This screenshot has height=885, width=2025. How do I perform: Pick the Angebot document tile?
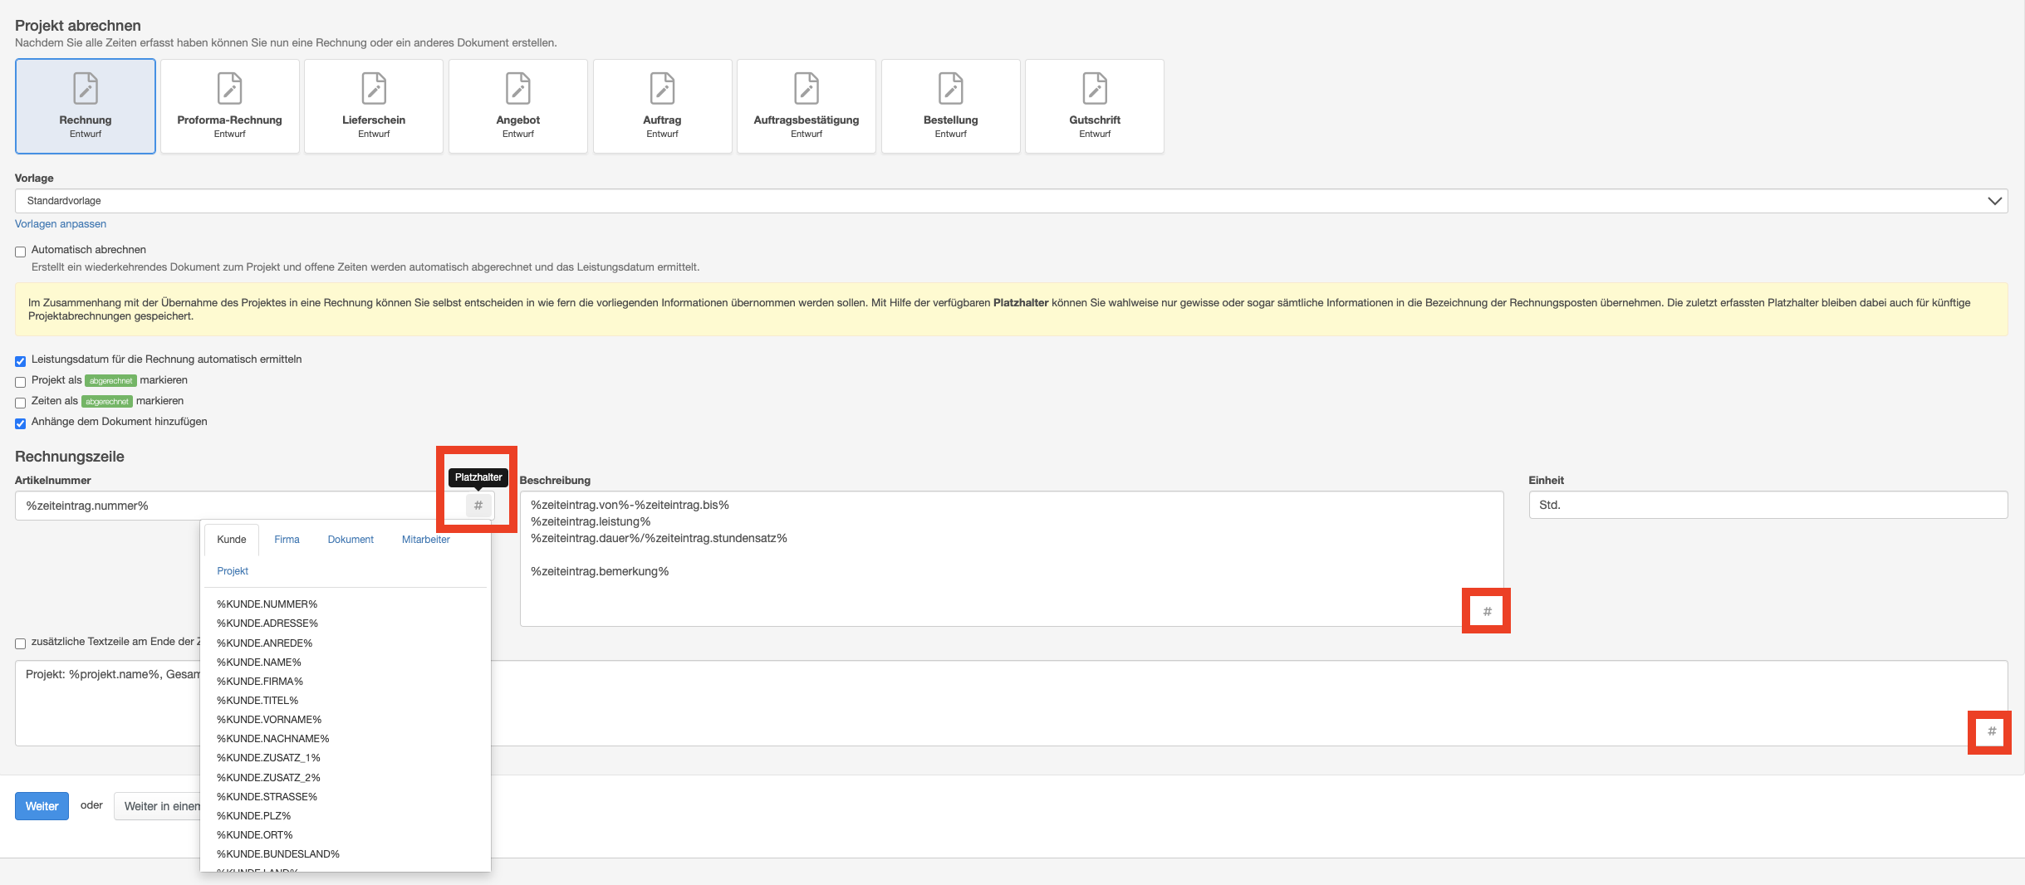coord(517,106)
